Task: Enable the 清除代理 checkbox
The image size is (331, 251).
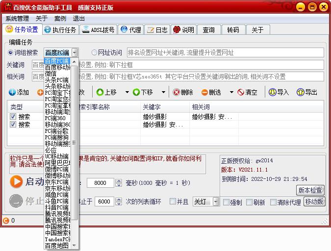Action: (273, 202)
